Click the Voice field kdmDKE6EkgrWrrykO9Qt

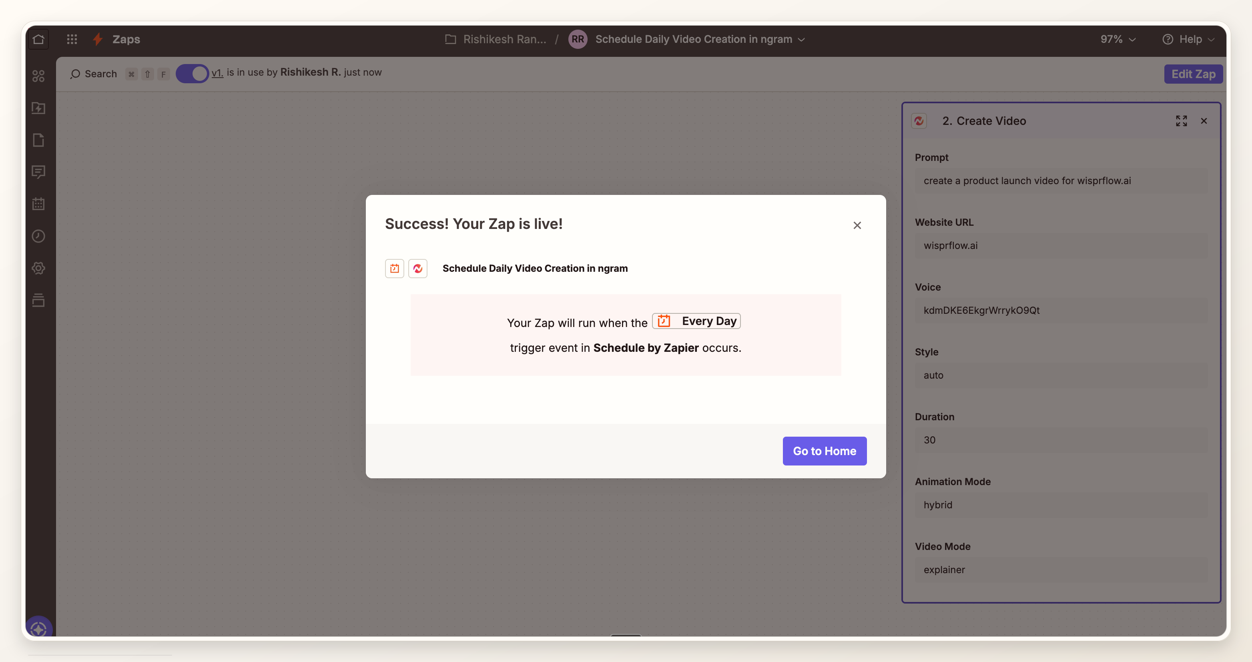[1061, 310]
